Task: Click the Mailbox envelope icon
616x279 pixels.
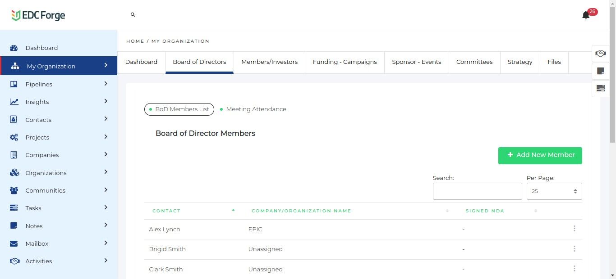Action: [14, 243]
